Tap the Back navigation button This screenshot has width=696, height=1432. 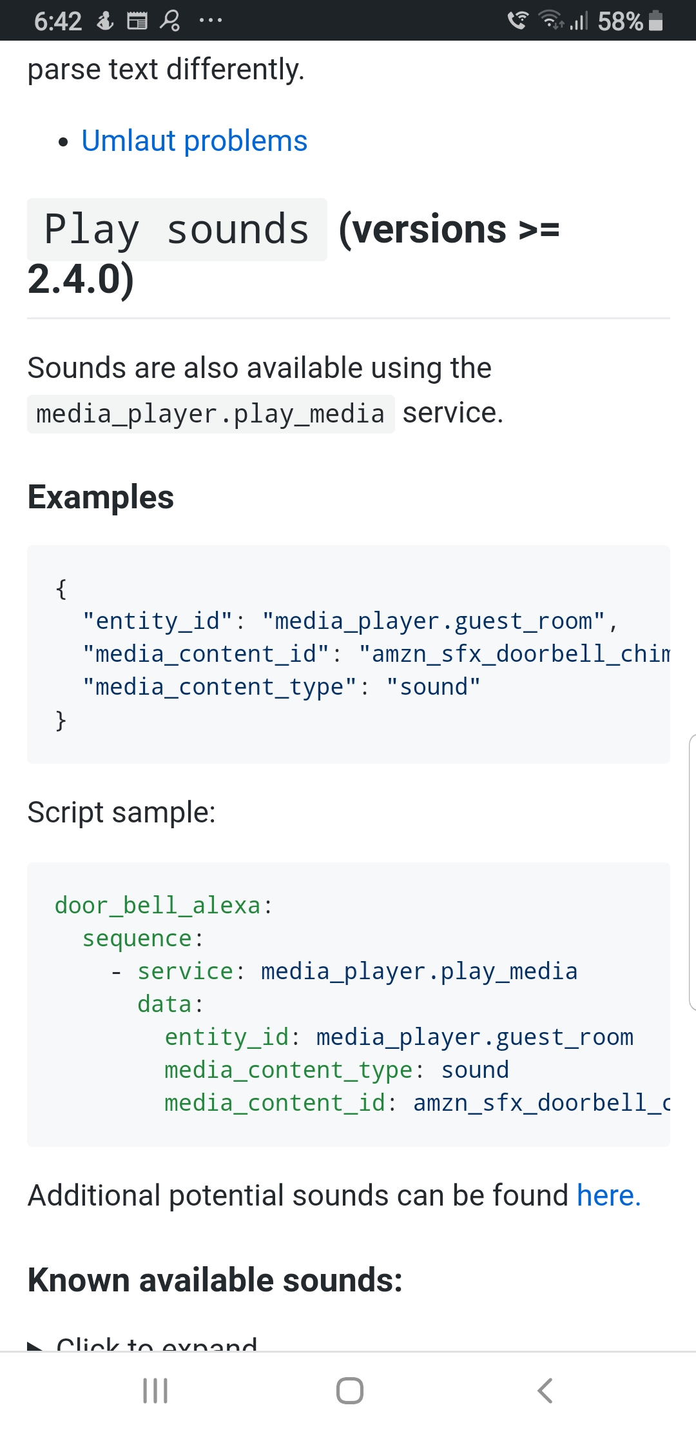pos(545,1391)
